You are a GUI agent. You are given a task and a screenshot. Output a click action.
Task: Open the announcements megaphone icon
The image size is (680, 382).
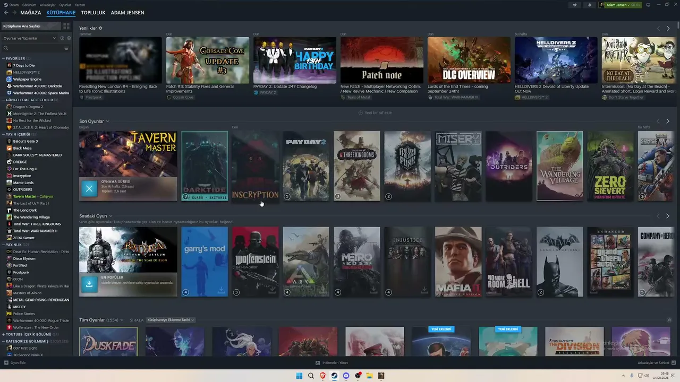[574, 5]
